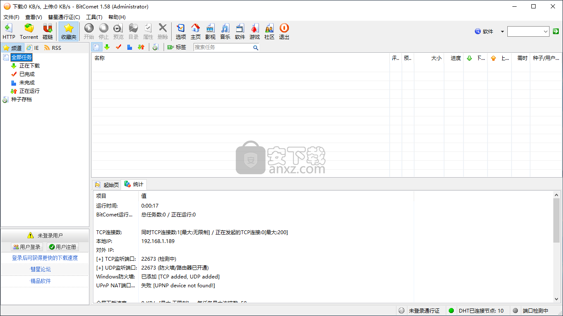563x316 pixels.
Task: Open the 游戏 games section
Action: click(x=255, y=32)
